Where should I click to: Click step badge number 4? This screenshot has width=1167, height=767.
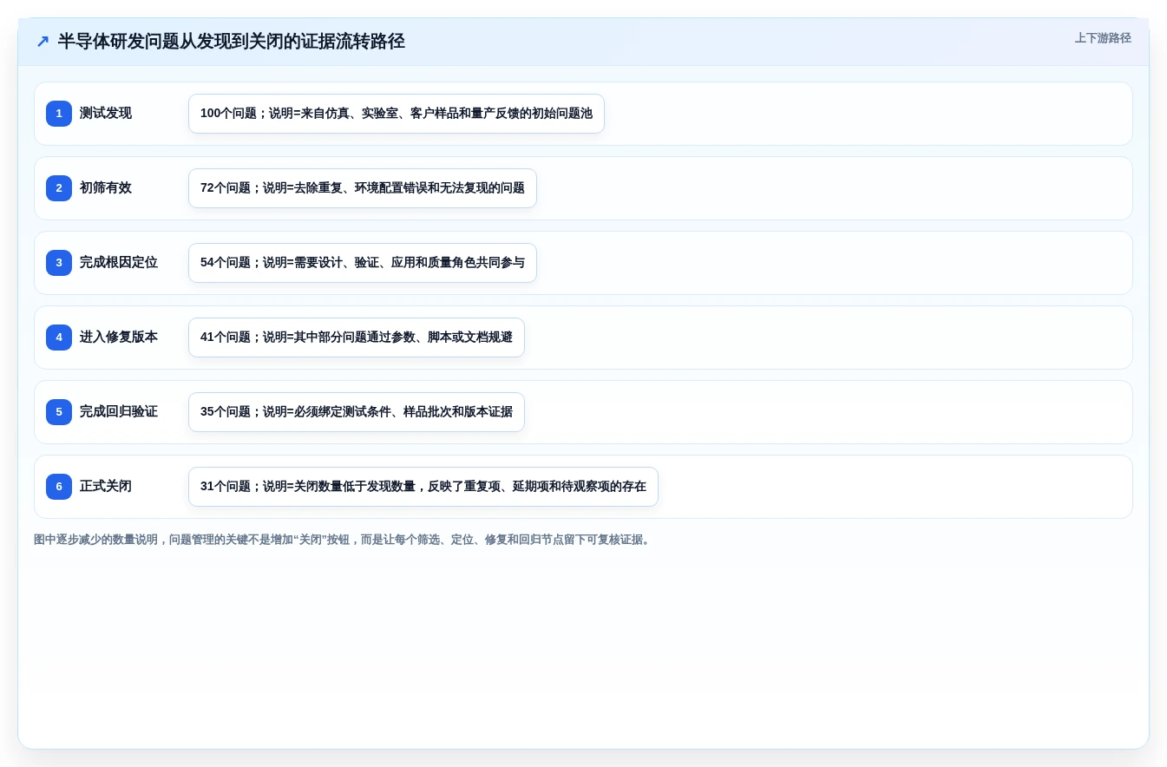click(x=59, y=338)
